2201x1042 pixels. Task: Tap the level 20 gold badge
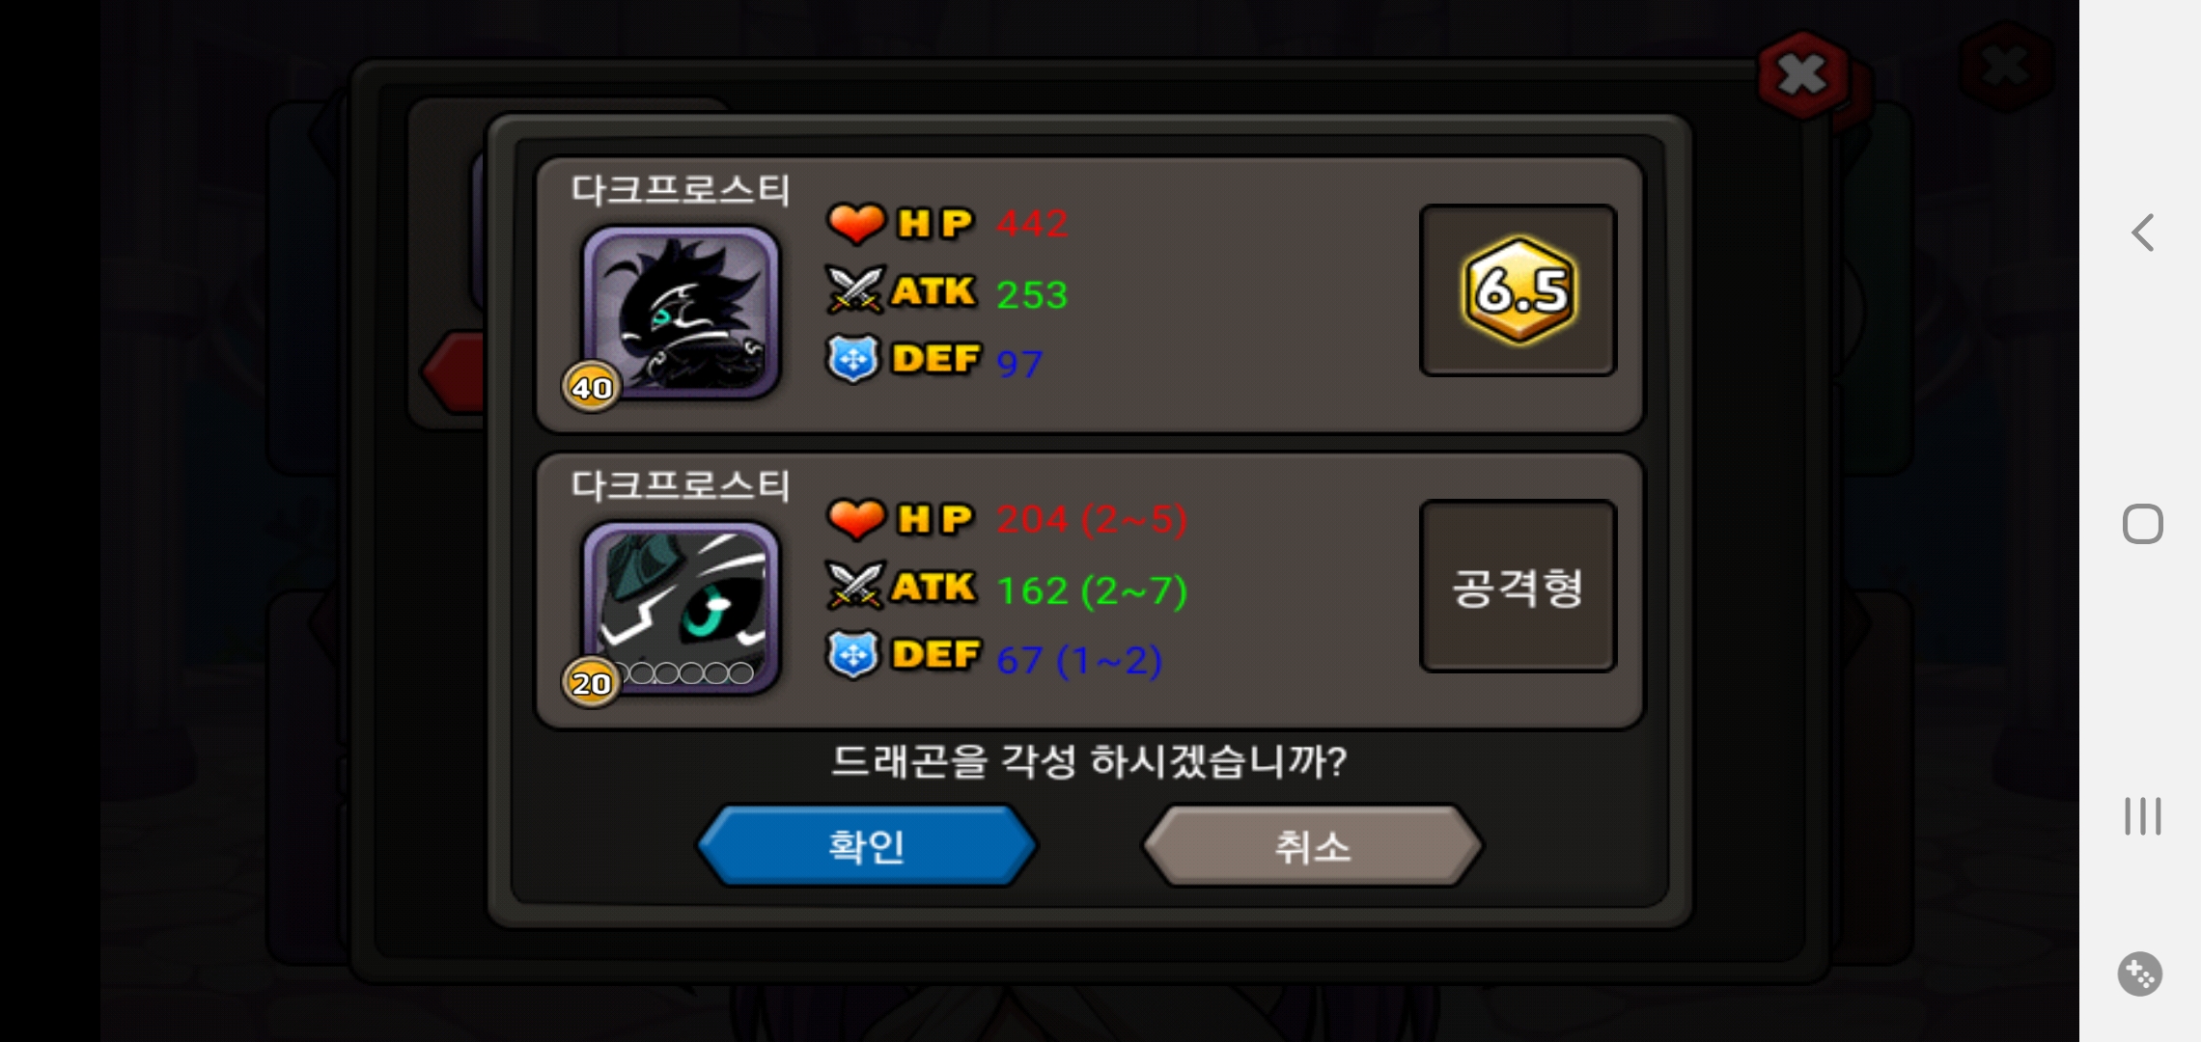point(591,682)
